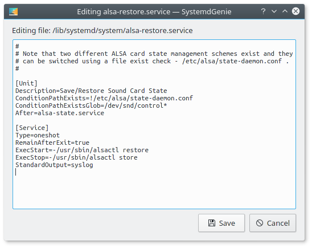312x248 pixels.
Task: Click the Description=Save/Restore Sound Card State line
Action: click(91, 91)
